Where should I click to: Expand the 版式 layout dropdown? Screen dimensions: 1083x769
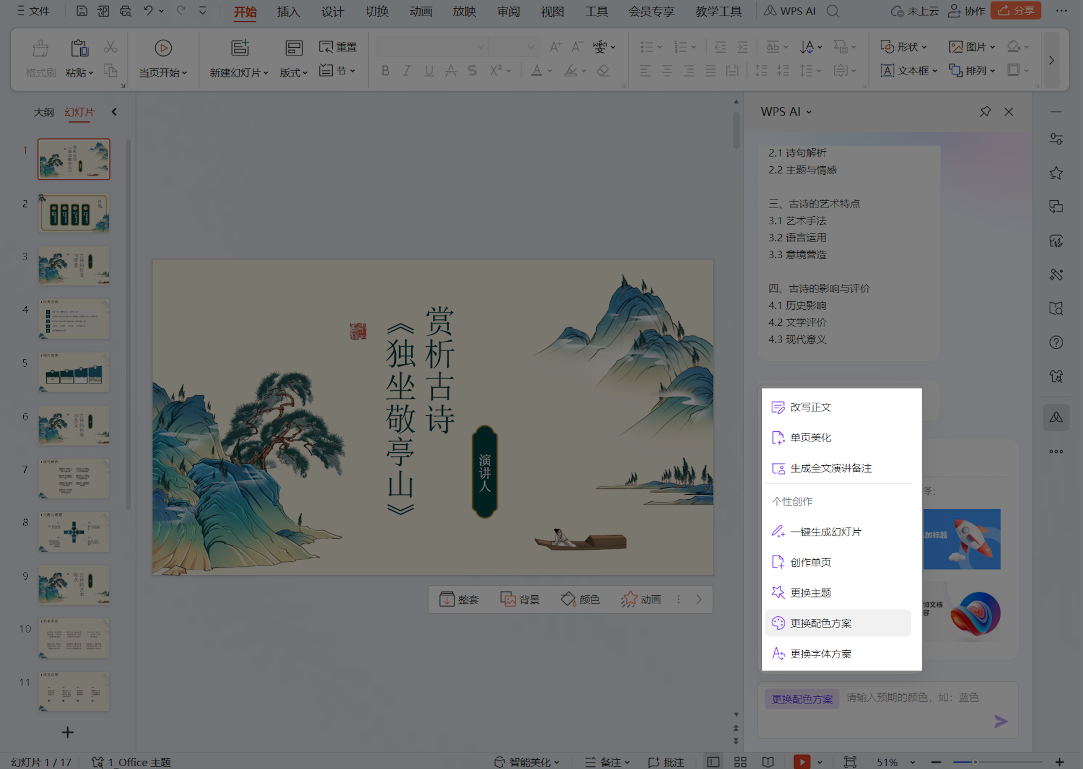click(294, 73)
